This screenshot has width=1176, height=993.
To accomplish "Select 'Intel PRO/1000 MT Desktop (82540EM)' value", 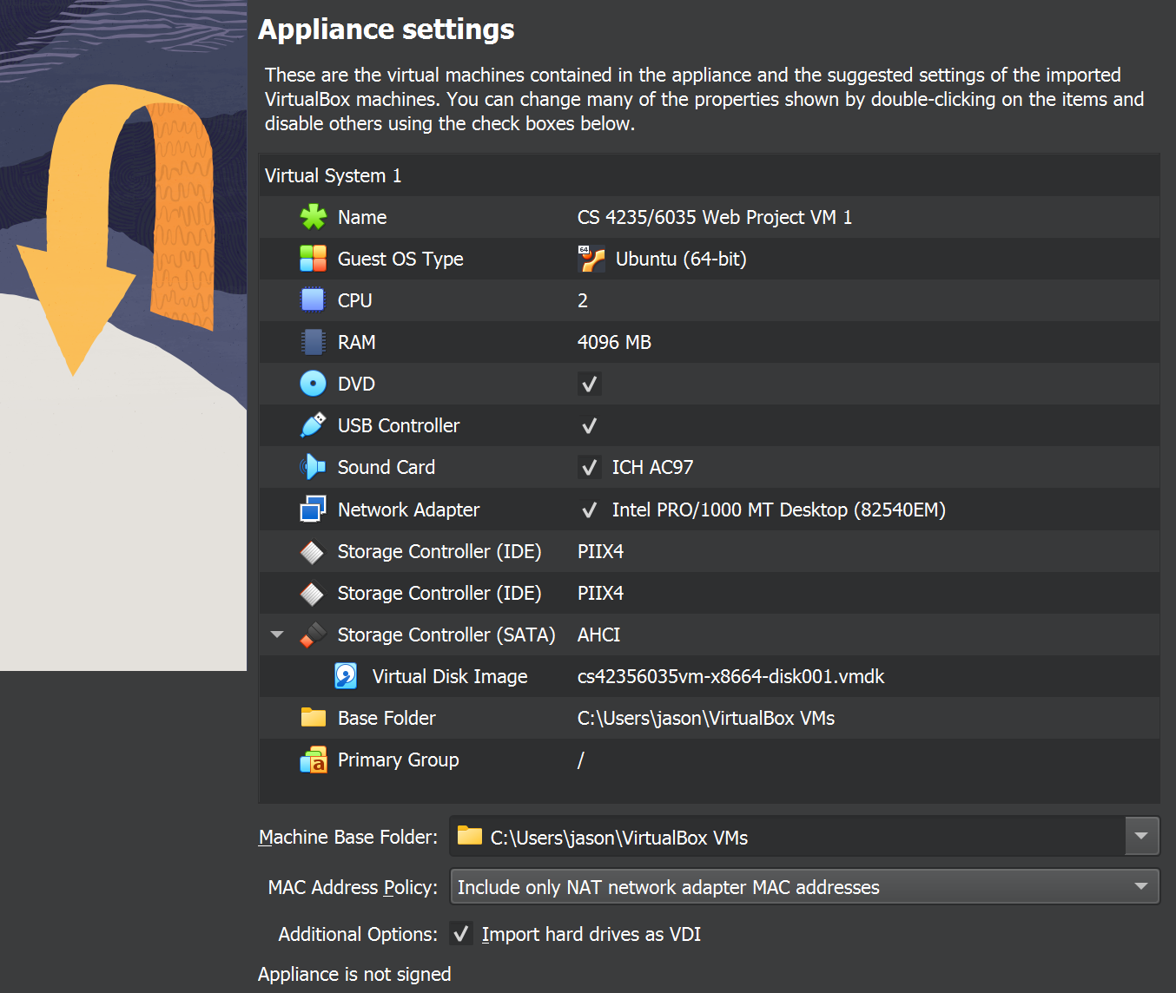I will tap(779, 510).
